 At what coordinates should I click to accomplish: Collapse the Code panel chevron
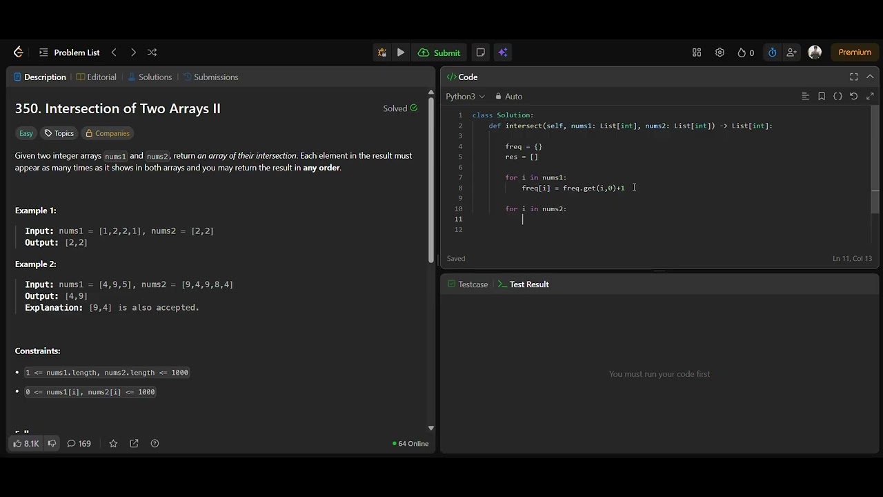click(870, 77)
